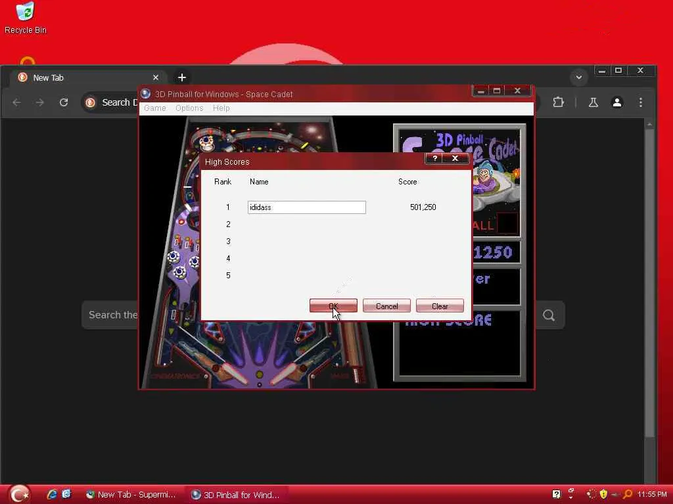Open the Recycle Bin desktop icon

(26, 18)
